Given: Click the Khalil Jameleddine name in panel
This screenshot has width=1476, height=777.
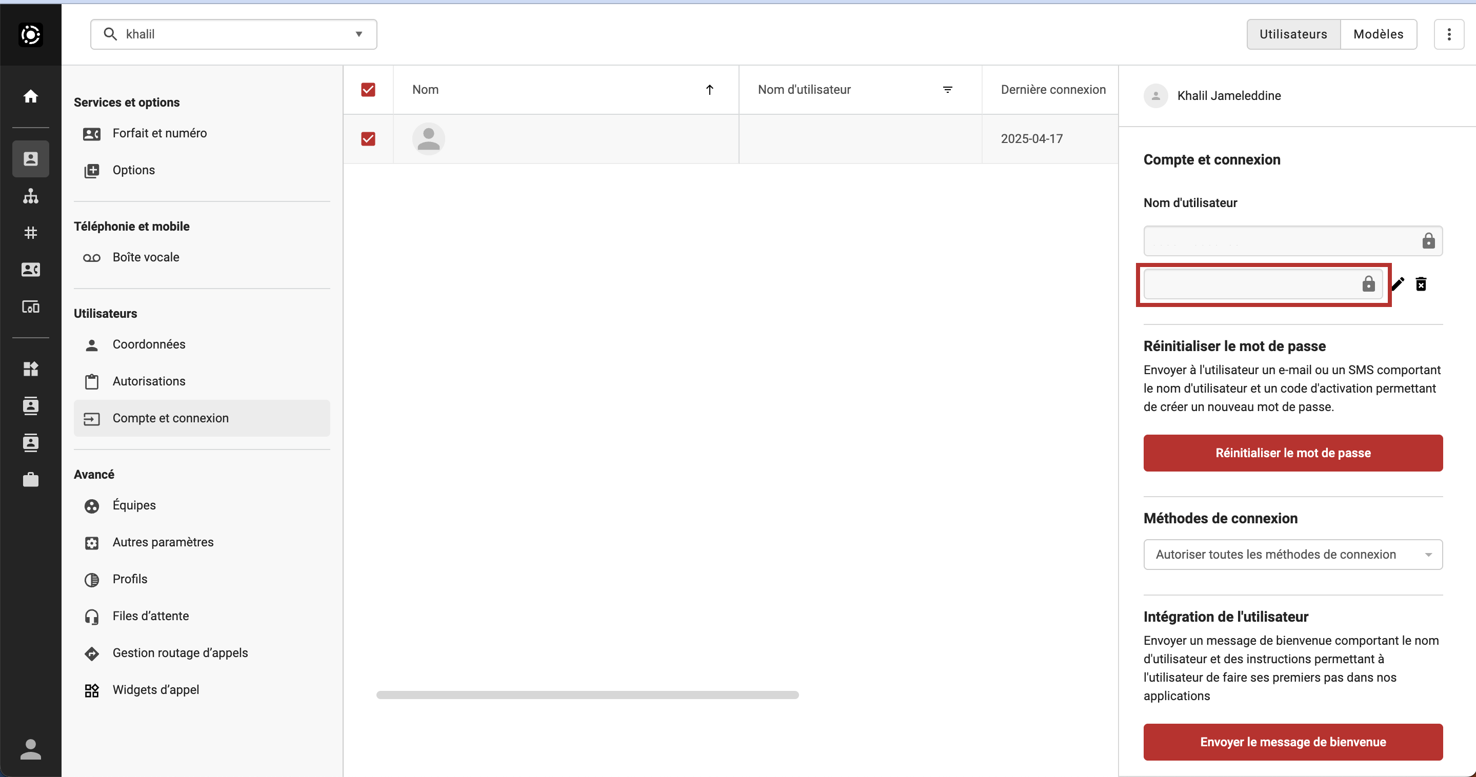Looking at the screenshot, I should coord(1229,96).
